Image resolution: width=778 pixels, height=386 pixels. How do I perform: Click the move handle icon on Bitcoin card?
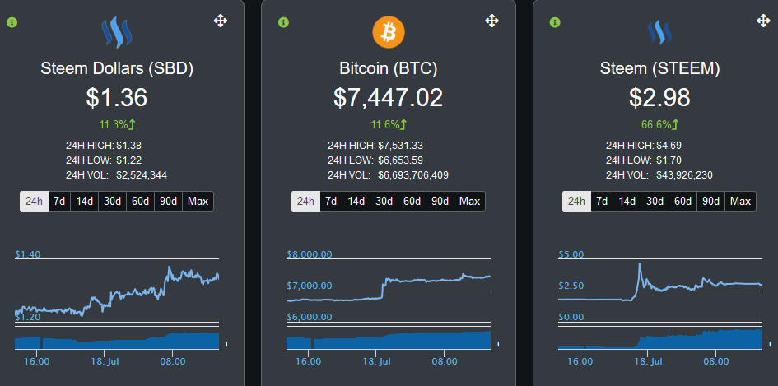pyautogui.click(x=491, y=21)
